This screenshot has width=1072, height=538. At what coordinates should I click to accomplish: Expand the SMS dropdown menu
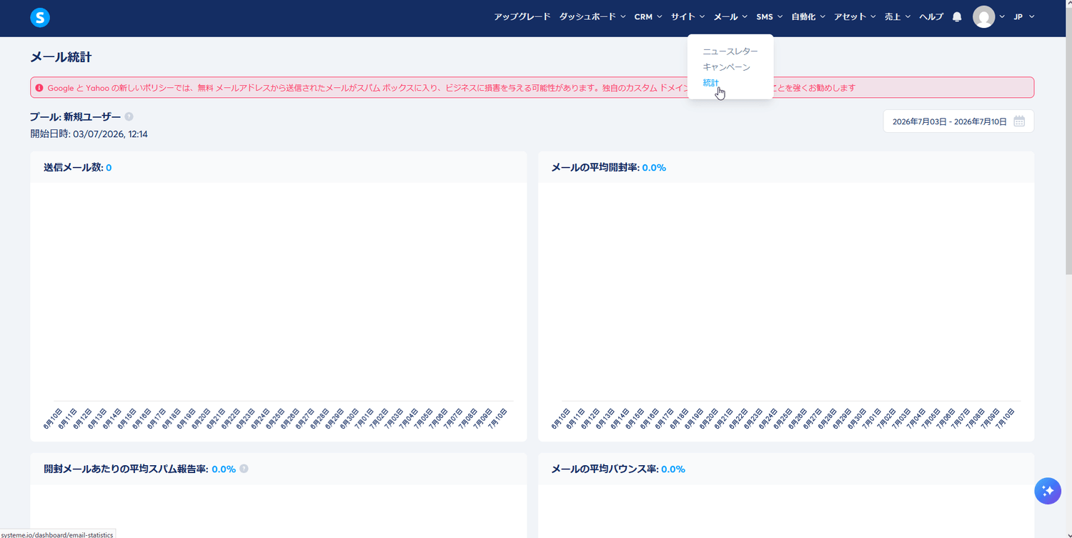coord(770,16)
